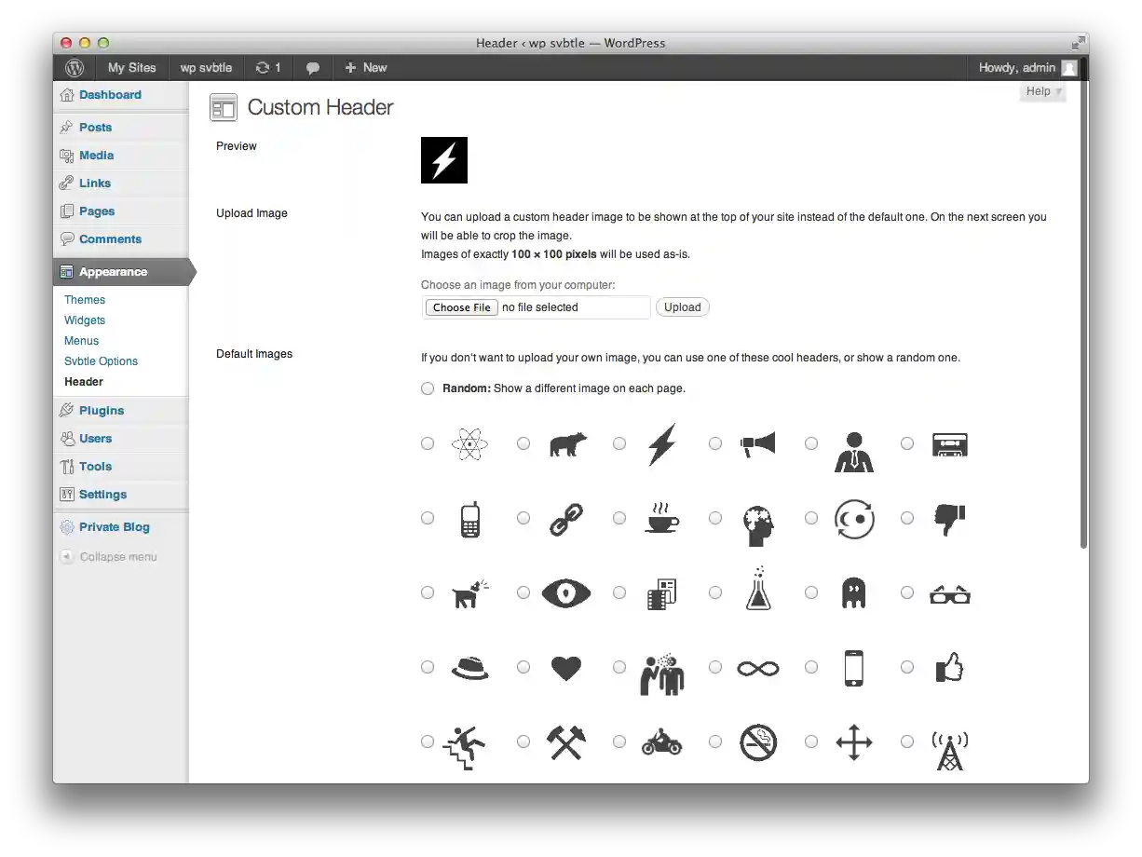Open the New content menu

365,68
